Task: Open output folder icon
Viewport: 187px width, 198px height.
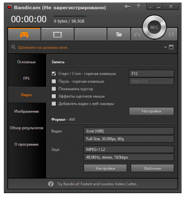Action: (119, 34)
